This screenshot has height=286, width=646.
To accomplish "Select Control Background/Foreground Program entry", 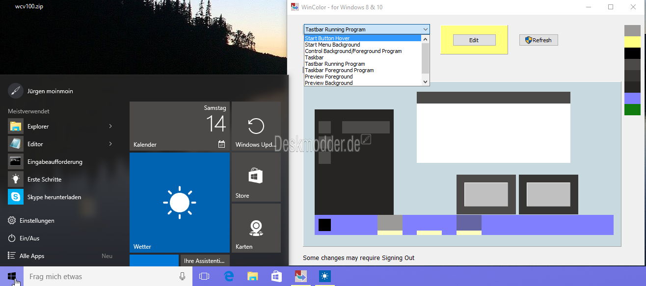I will click(x=363, y=51).
